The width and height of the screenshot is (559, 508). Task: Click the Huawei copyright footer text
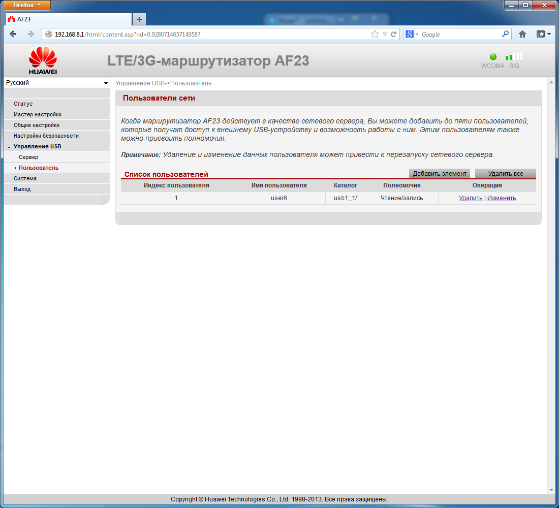pos(279,499)
